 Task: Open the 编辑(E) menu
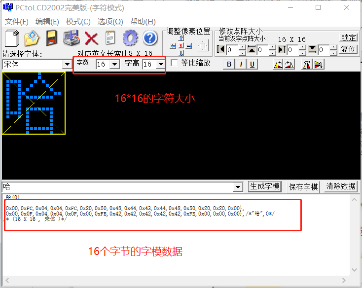47,22
